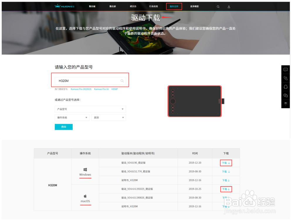Open the 行业应用 menu item
The height and width of the screenshot is (221, 292).
pos(153,6)
